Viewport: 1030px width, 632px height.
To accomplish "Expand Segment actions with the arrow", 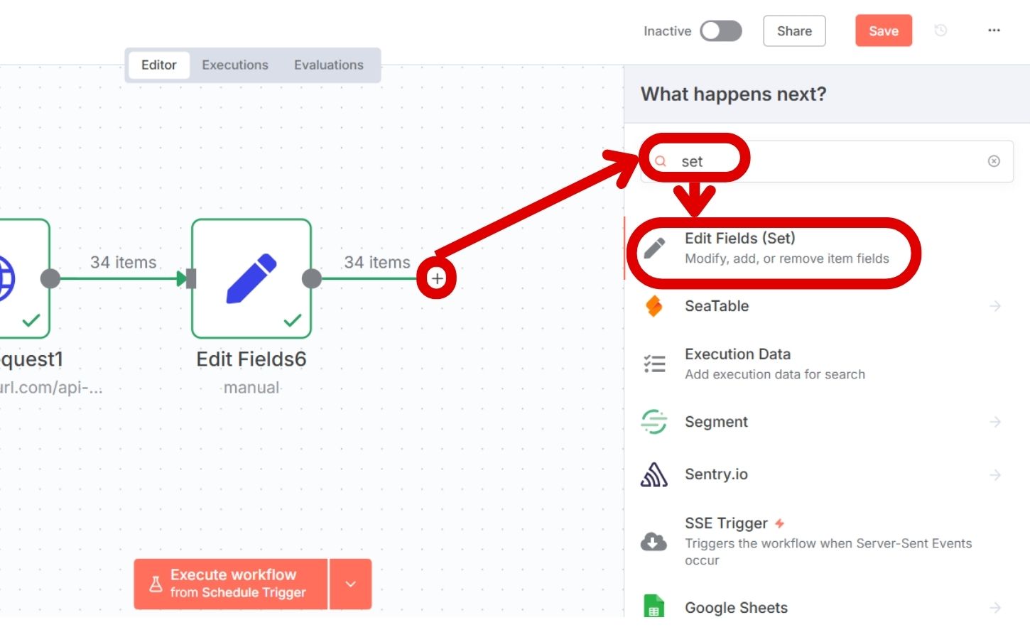I will (x=995, y=422).
